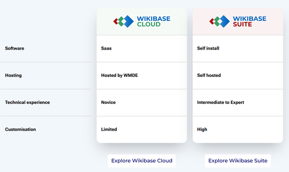This screenshot has height=172, width=289.
Task: Click the High customisation cell
Action: click(238, 129)
